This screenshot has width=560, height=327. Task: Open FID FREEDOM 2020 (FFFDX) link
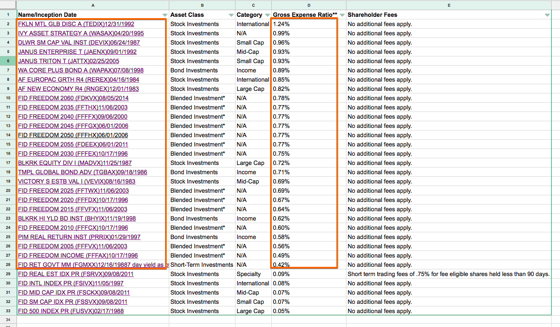(x=73, y=200)
